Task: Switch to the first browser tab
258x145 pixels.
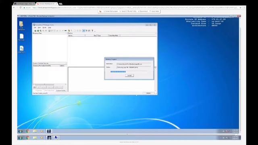Action: (24, 4)
